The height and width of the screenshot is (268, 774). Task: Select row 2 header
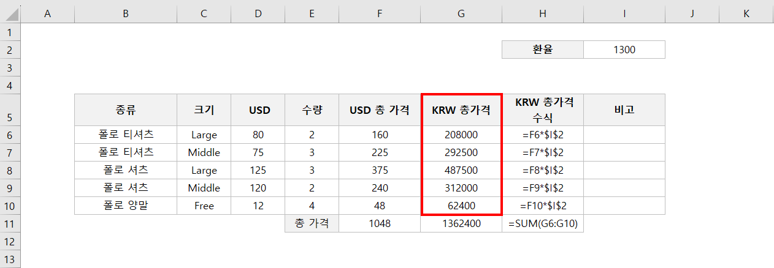10,50
